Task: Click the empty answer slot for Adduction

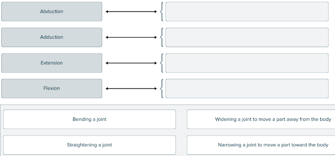Action: 247,37
